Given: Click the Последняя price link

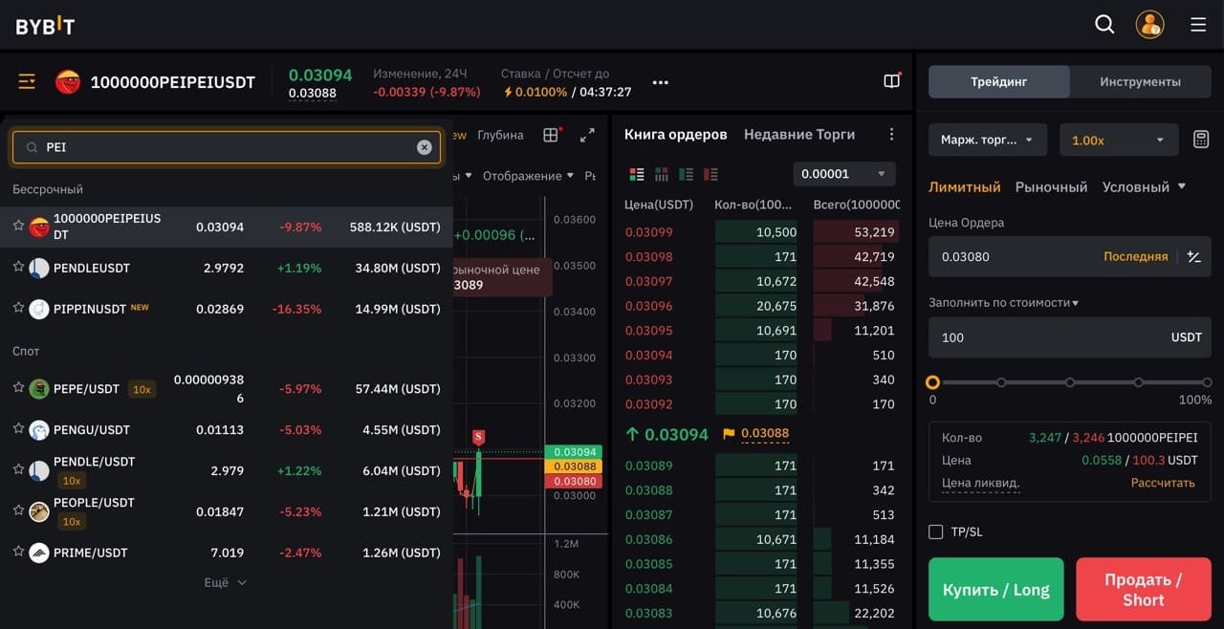Looking at the screenshot, I should coord(1136,256).
